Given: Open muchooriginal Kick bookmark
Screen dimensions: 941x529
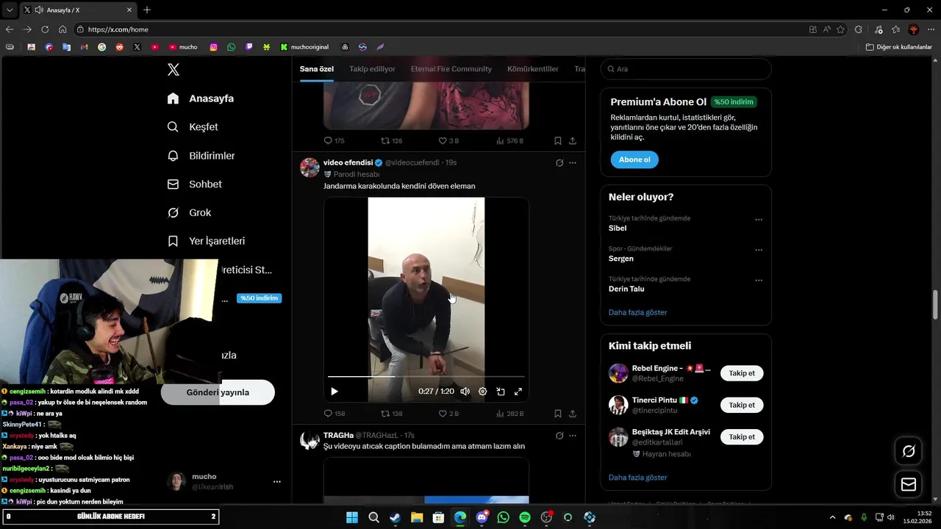Looking at the screenshot, I should pos(304,47).
